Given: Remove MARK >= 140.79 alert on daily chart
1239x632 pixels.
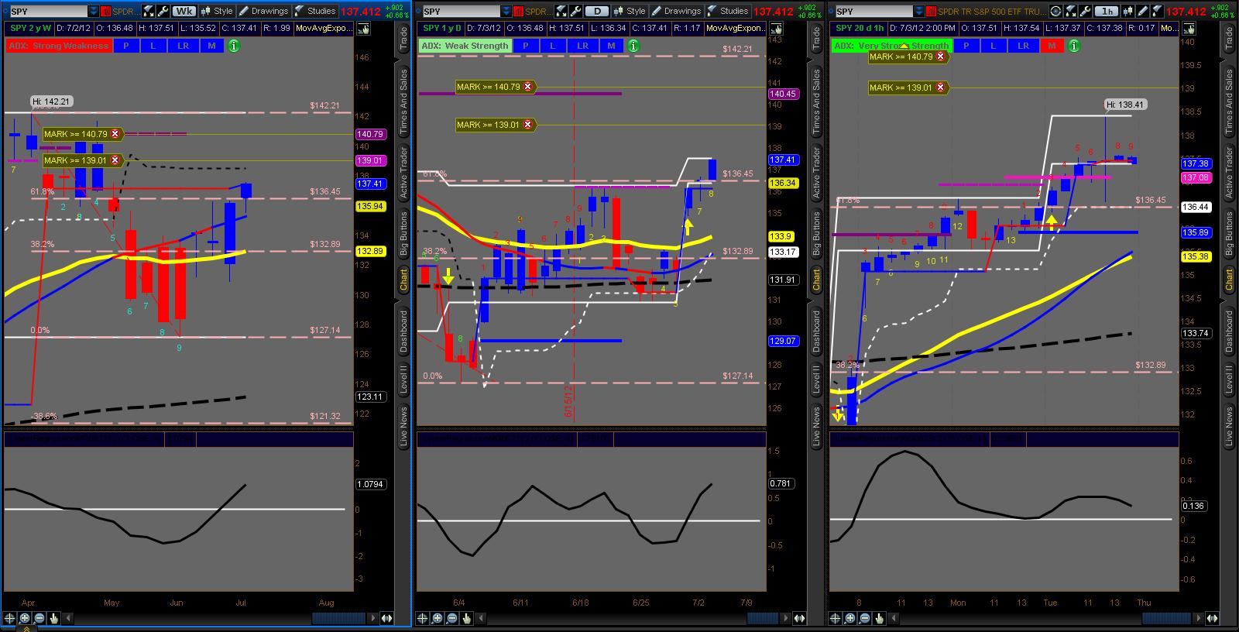Looking at the screenshot, I should (x=527, y=87).
